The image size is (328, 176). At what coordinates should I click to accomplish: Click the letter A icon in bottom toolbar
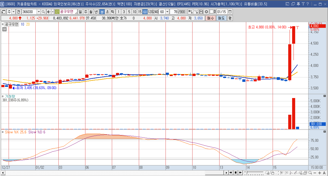[x=324, y=173]
